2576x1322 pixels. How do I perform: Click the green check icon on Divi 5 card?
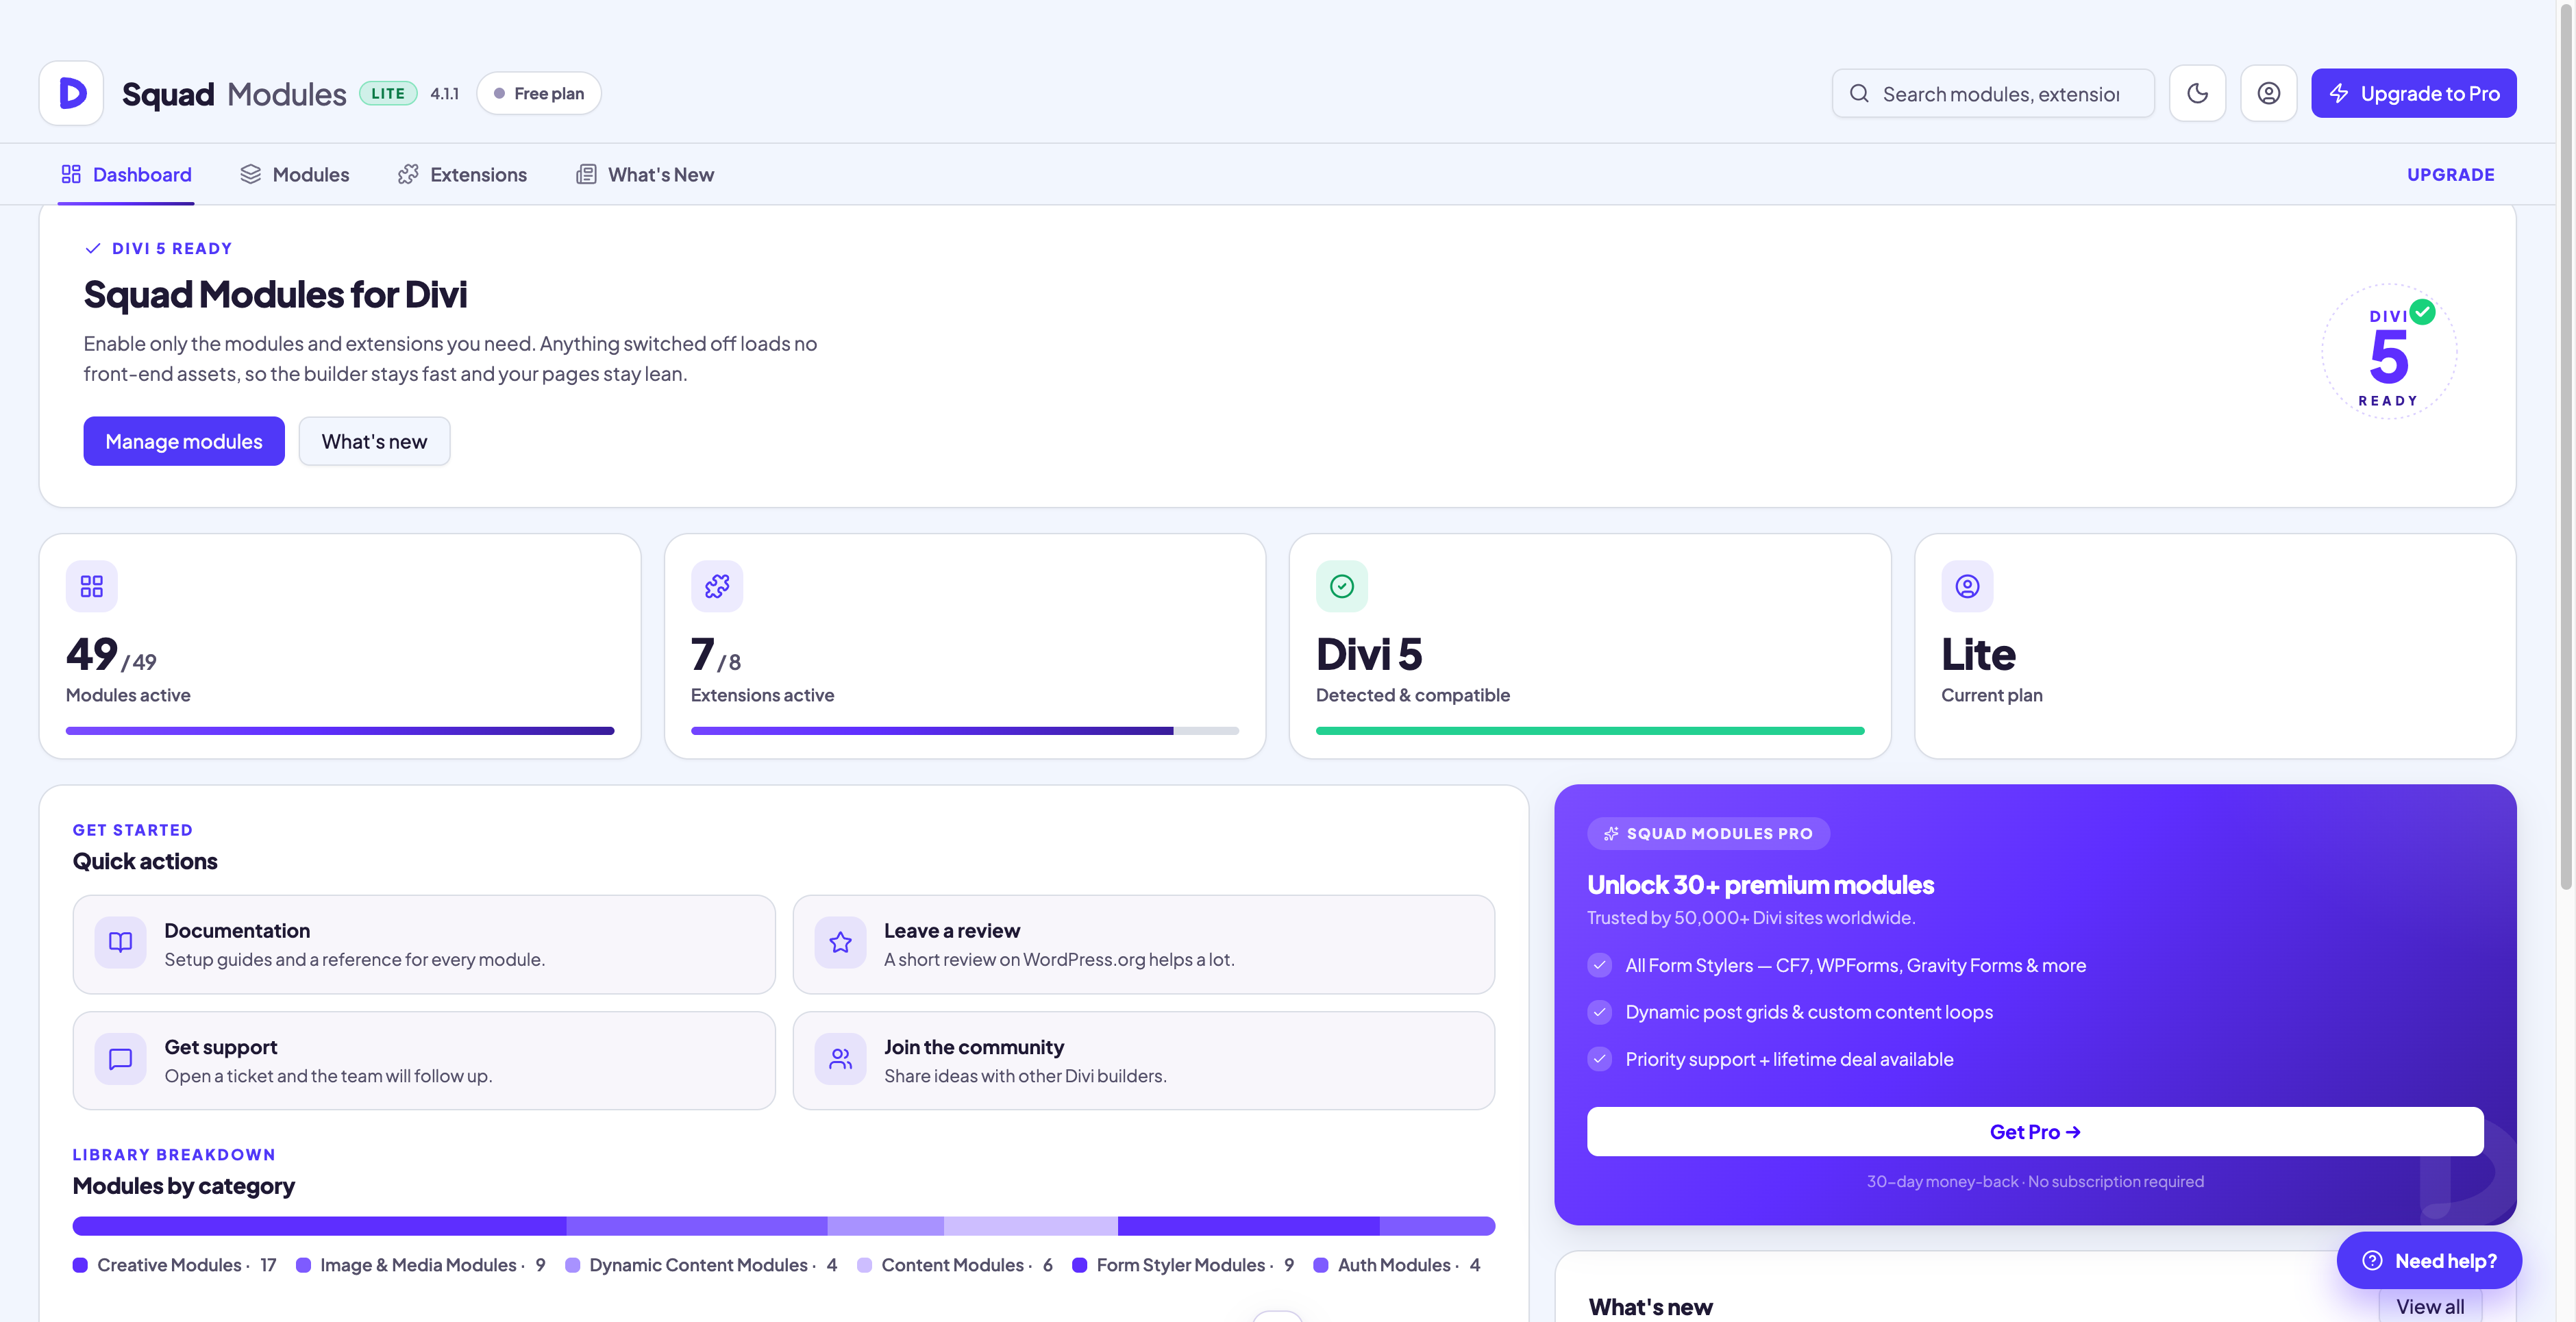tap(1342, 586)
